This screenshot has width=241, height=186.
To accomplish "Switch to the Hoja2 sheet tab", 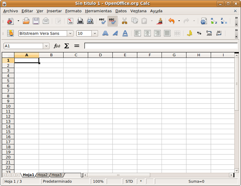I will (x=42, y=175).
